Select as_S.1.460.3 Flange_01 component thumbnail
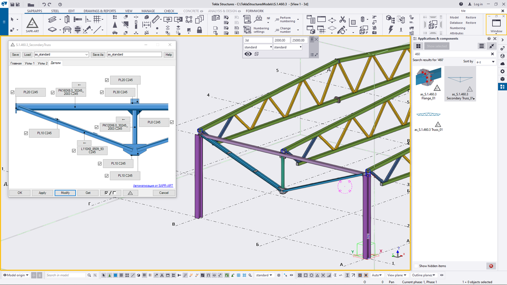The width and height of the screenshot is (507, 285). (x=429, y=84)
